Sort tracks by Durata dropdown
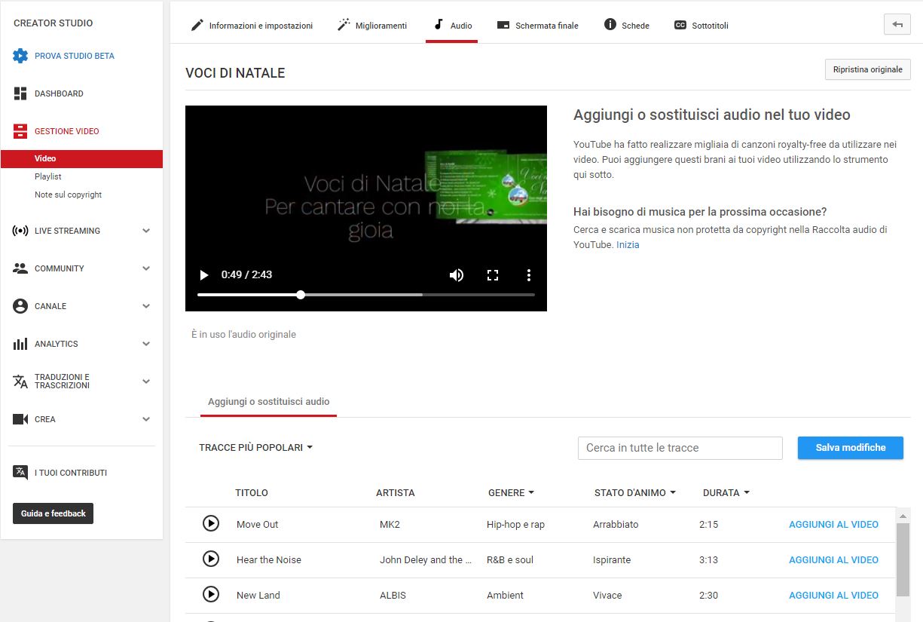The width and height of the screenshot is (923, 622). 726,493
